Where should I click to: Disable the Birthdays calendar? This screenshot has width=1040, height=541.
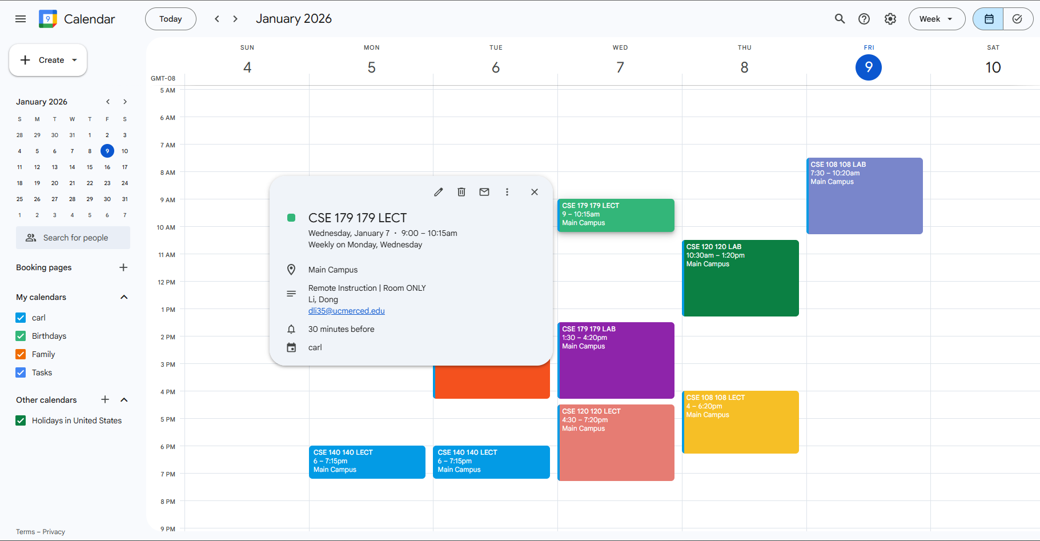pos(21,335)
